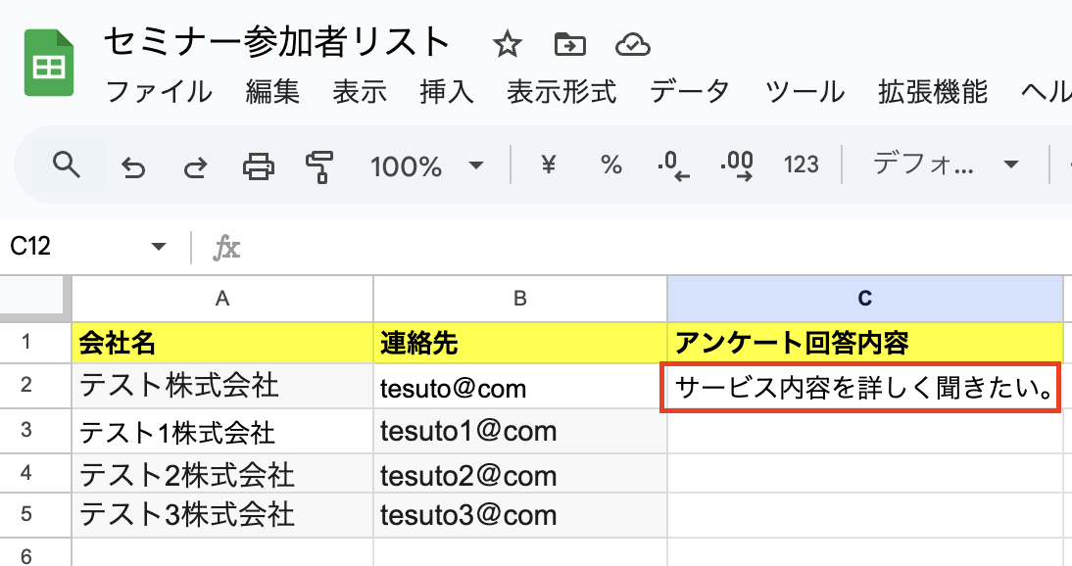Open the 100% zoom dropdown
Viewport: 1072px width, 566px height.
[427, 165]
